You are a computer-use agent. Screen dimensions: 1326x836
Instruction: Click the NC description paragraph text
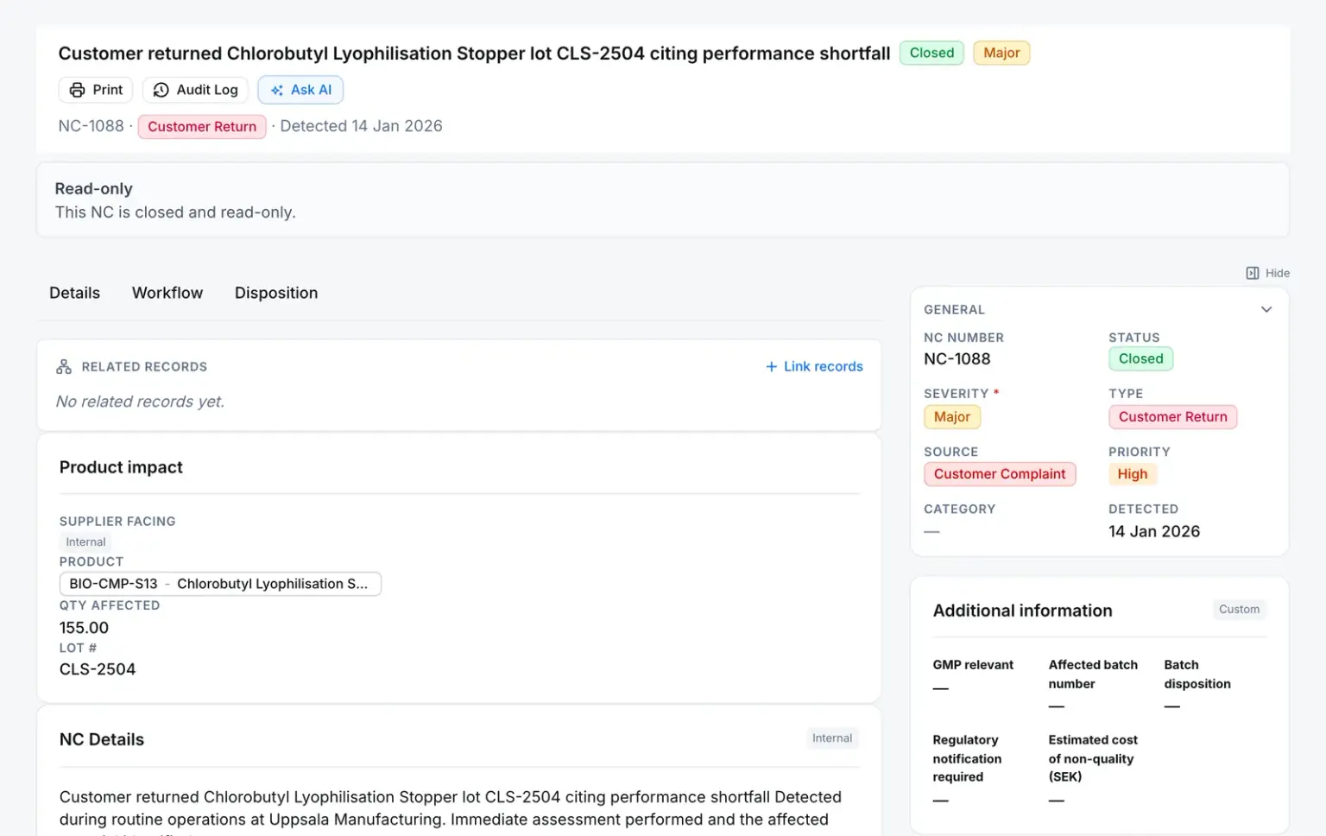(451, 814)
